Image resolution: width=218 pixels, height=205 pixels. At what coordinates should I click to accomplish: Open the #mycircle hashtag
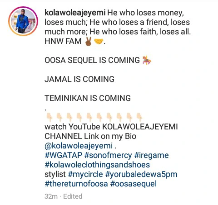pos(85,174)
